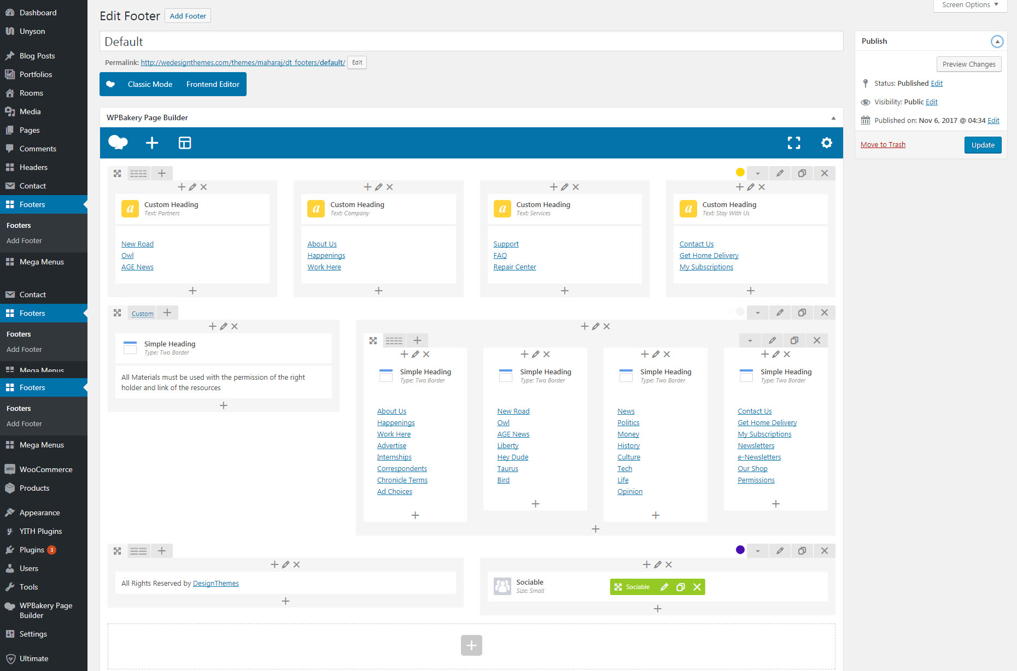
Task: Delete the Sociable element
Action: click(697, 587)
